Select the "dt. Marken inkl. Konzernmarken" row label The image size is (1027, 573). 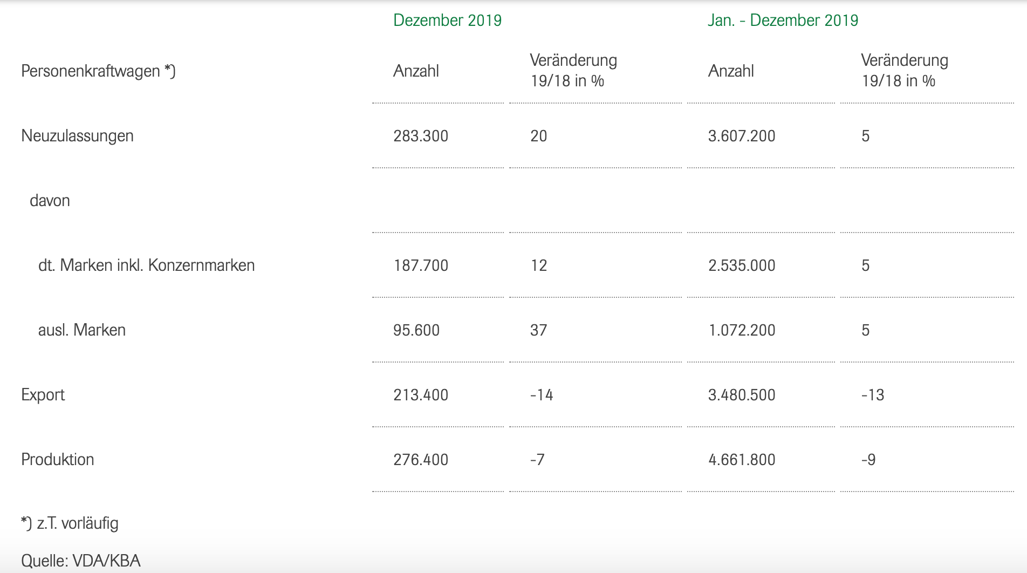(x=146, y=265)
